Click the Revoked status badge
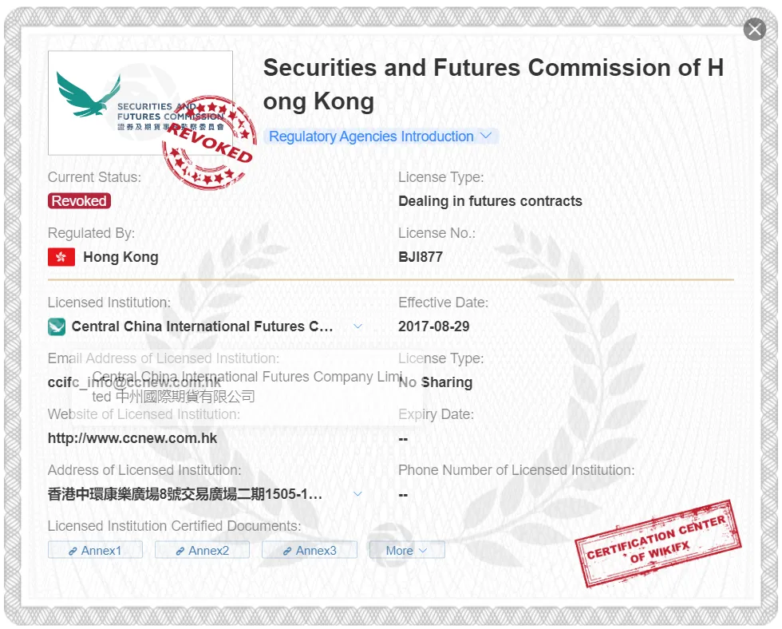Image resolution: width=782 pixels, height=629 pixels. pyautogui.click(x=79, y=200)
